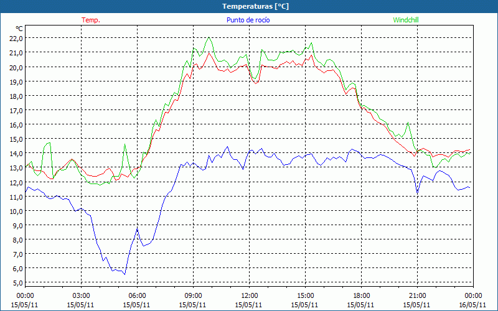Click the '20,0' y-axis value
This screenshot has height=311, width=498.
[17, 67]
